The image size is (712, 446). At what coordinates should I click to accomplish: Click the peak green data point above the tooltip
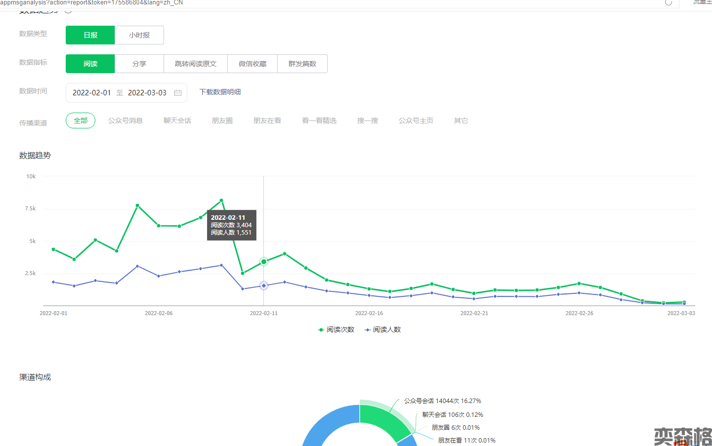(221, 201)
